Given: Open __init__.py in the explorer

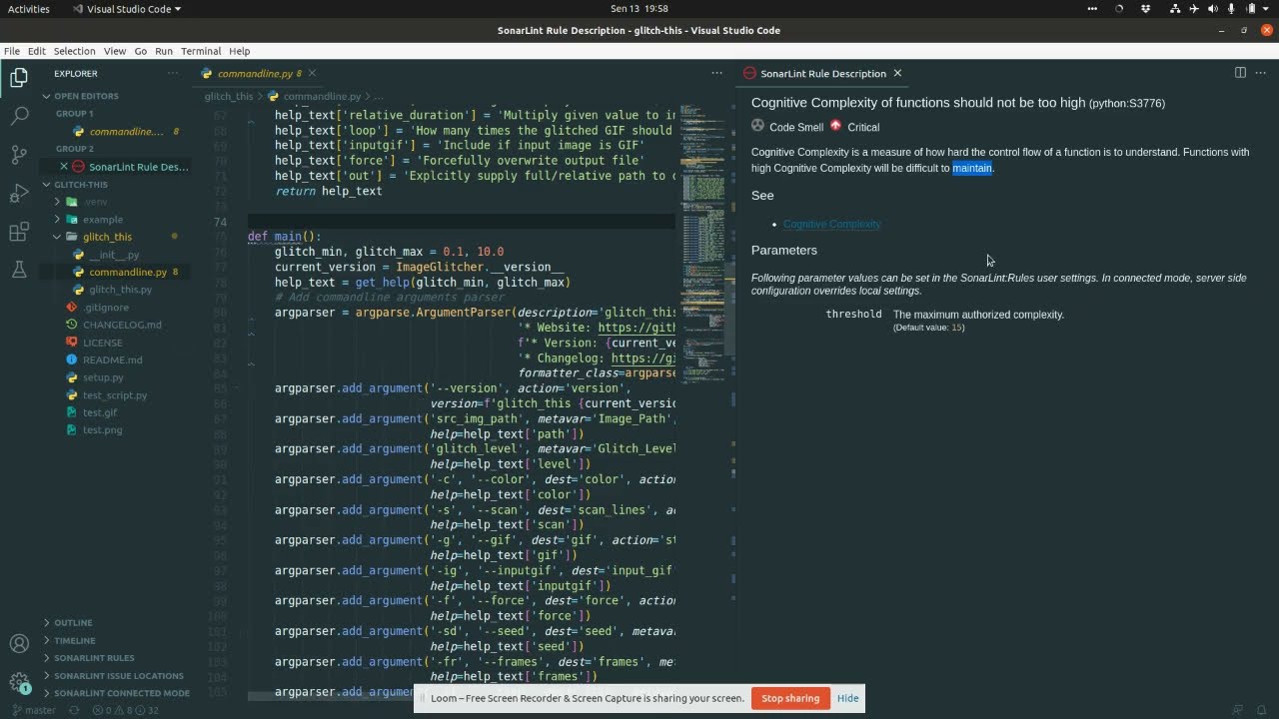Looking at the screenshot, I should (114, 255).
